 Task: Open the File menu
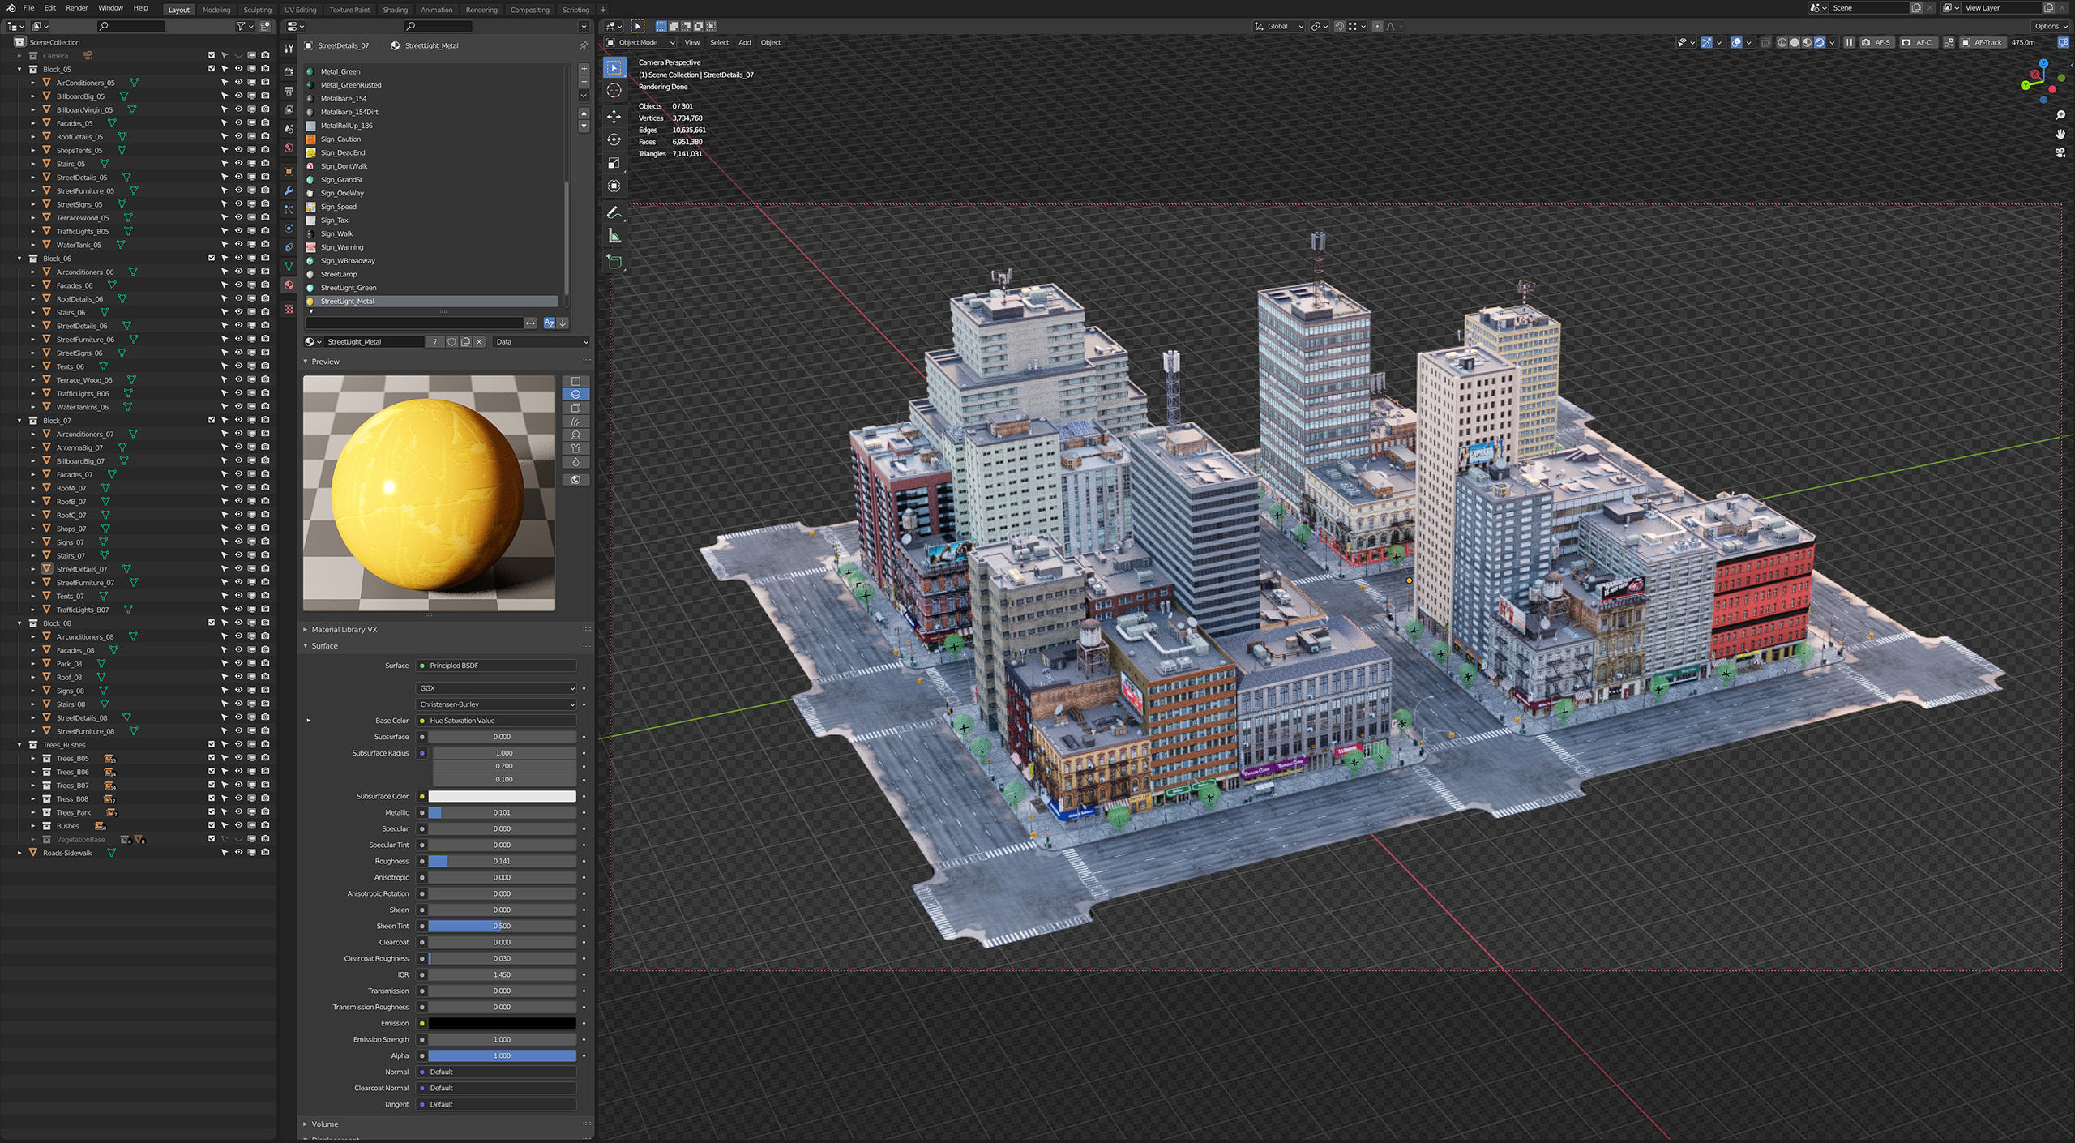(28, 8)
